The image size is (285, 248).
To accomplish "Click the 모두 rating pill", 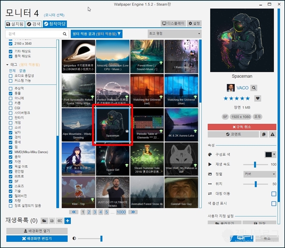I will pyautogui.click(x=257, y=117).
